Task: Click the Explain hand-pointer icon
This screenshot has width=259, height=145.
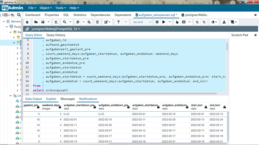Action: (177, 22)
